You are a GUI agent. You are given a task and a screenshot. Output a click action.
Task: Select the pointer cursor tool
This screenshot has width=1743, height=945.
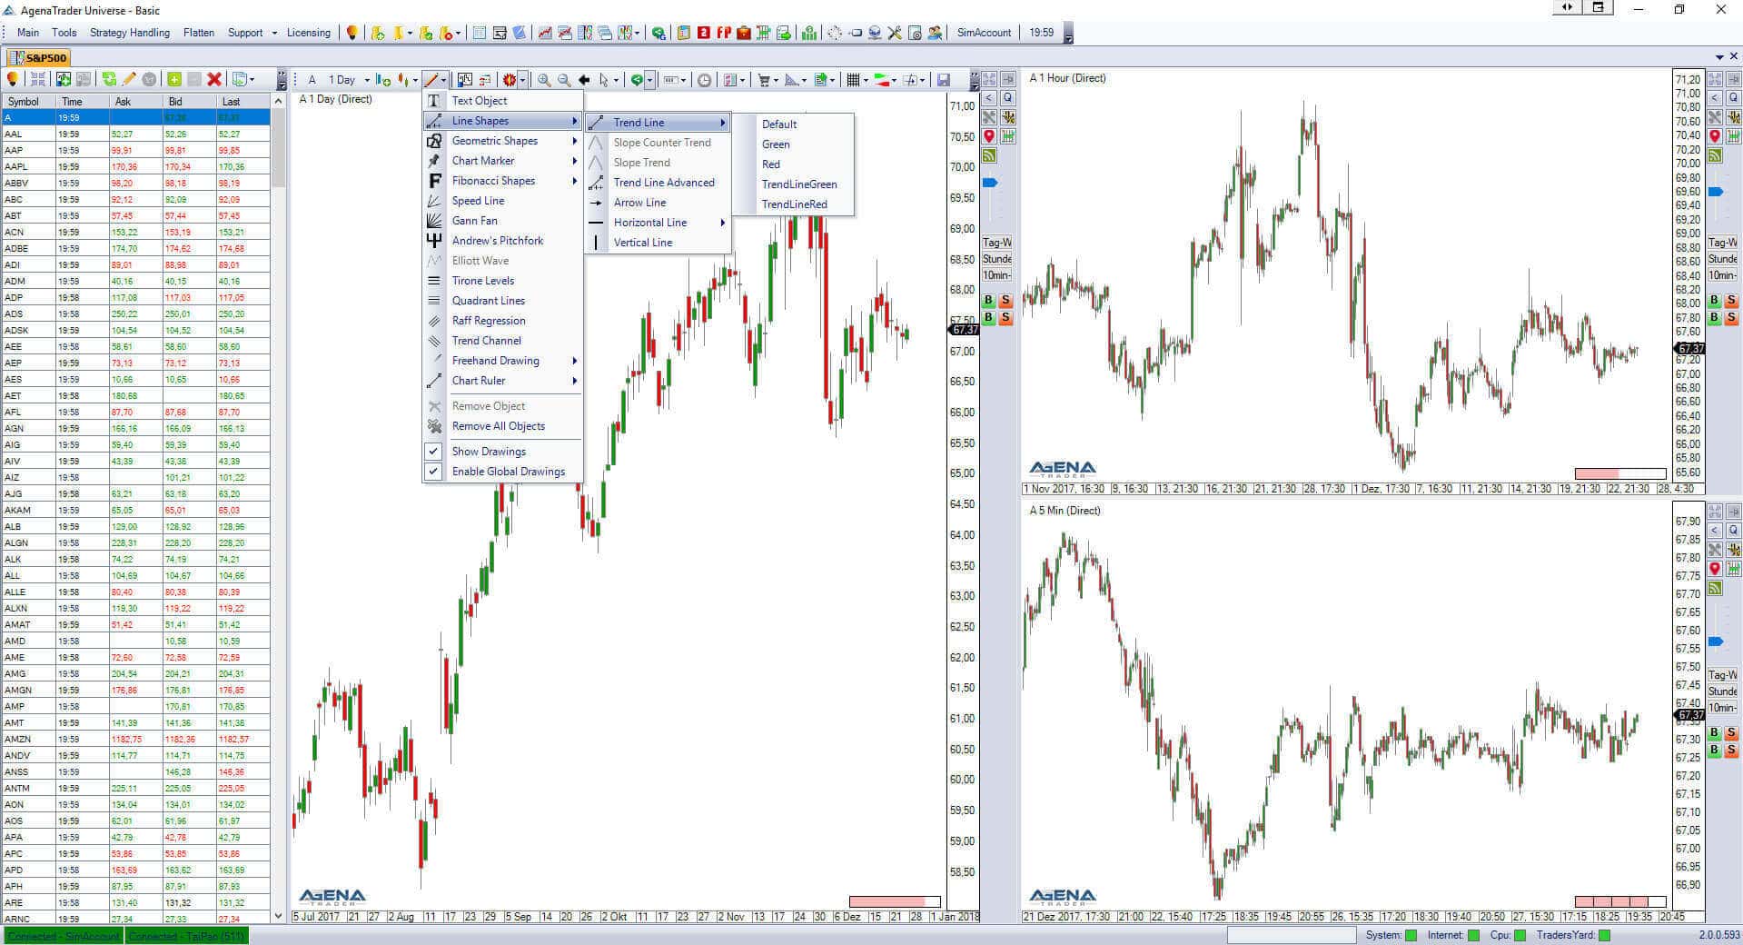coord(607,80)
